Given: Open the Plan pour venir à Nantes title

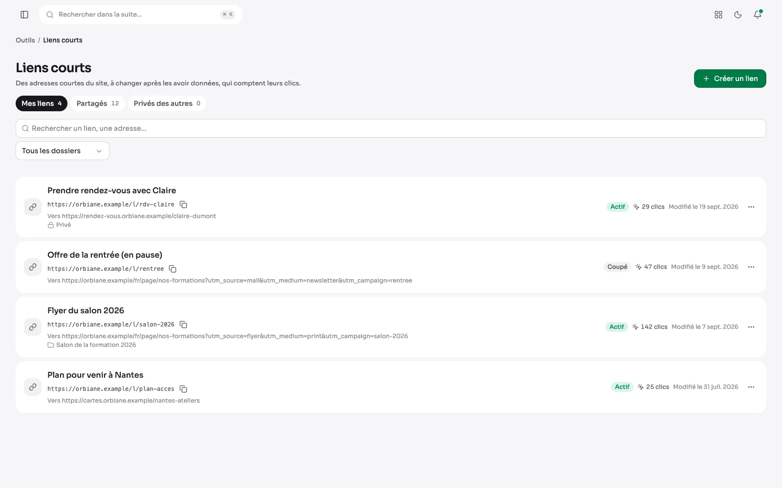Looking at the screenshot, I should pyautogui.click(x=95, y=375).
